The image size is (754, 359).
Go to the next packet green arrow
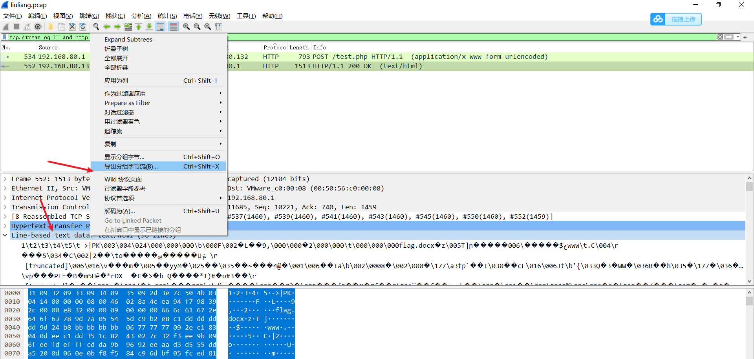(x=117, y=26)
